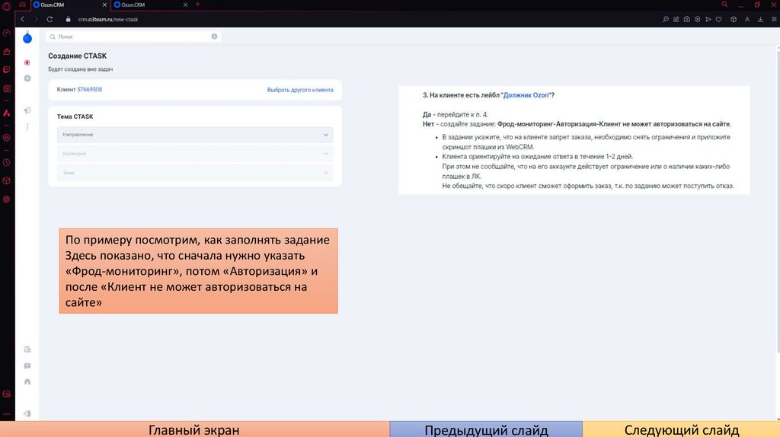This screenshot has width=780, height=437.
Task: Click the tab search magnifier in title bar
Action: tap(725, 5)
